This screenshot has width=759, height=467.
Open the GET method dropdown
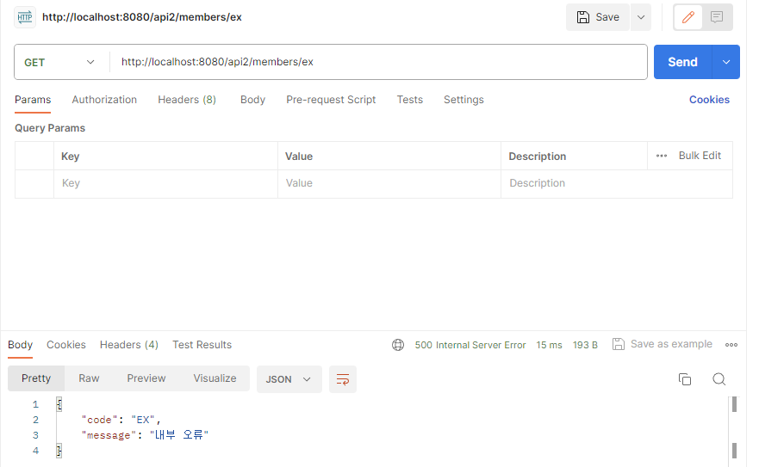[59, 63]
